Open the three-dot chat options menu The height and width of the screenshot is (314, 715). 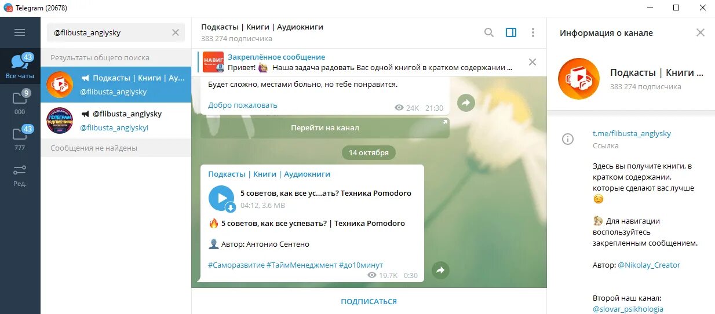coord(533,32)
